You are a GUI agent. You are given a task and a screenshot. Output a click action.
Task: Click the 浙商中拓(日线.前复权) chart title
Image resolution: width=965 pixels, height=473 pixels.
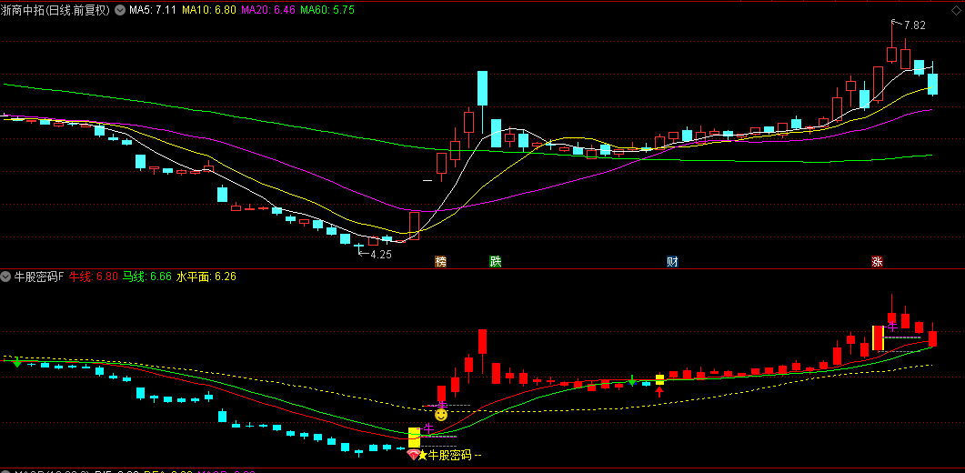point(55,11)
